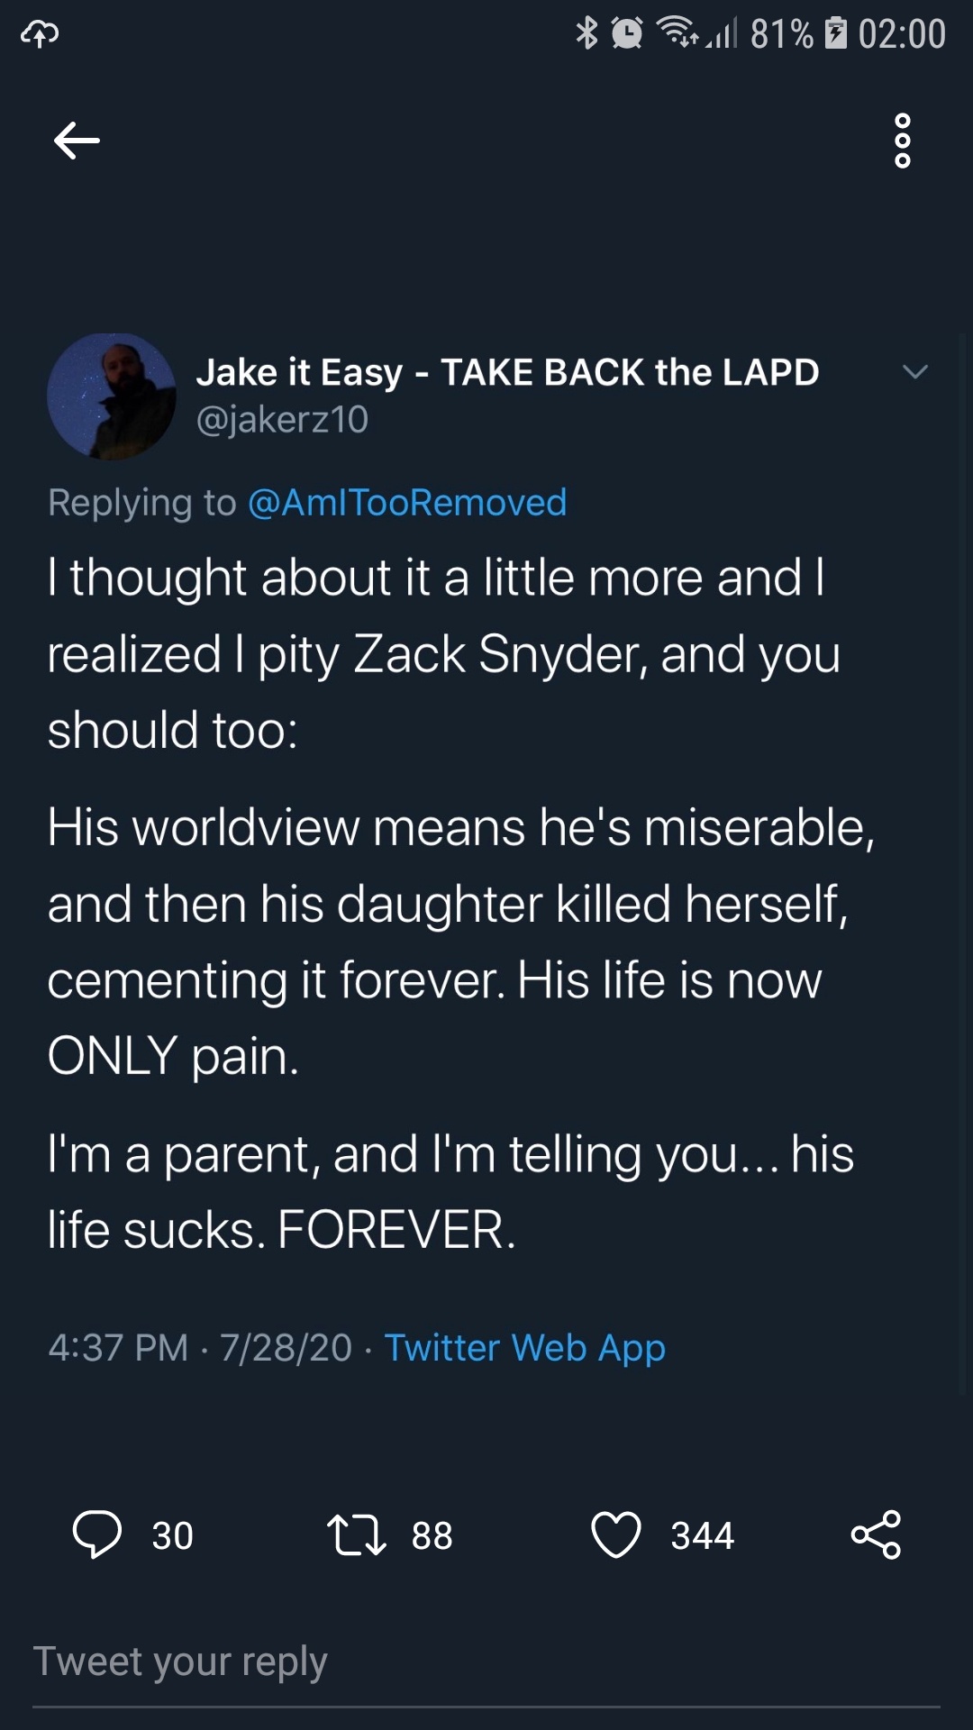Viewport: 973px width, 1730px height.
Task: View the 344 likes count
Action: click(x=702, y=1535)
